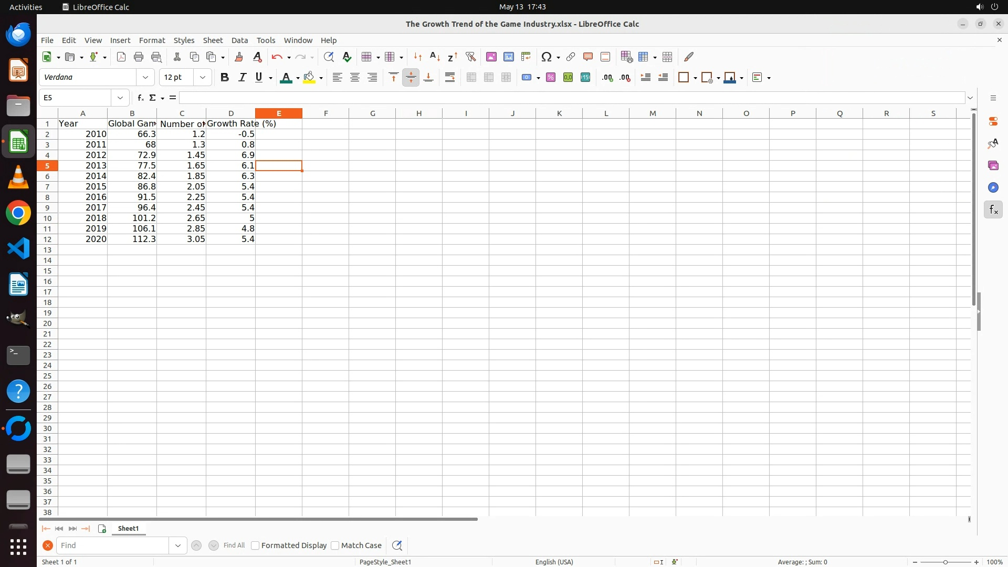Click inside the Find search field
Screen dimensions: 1008x567
click(x=113, y=545)
